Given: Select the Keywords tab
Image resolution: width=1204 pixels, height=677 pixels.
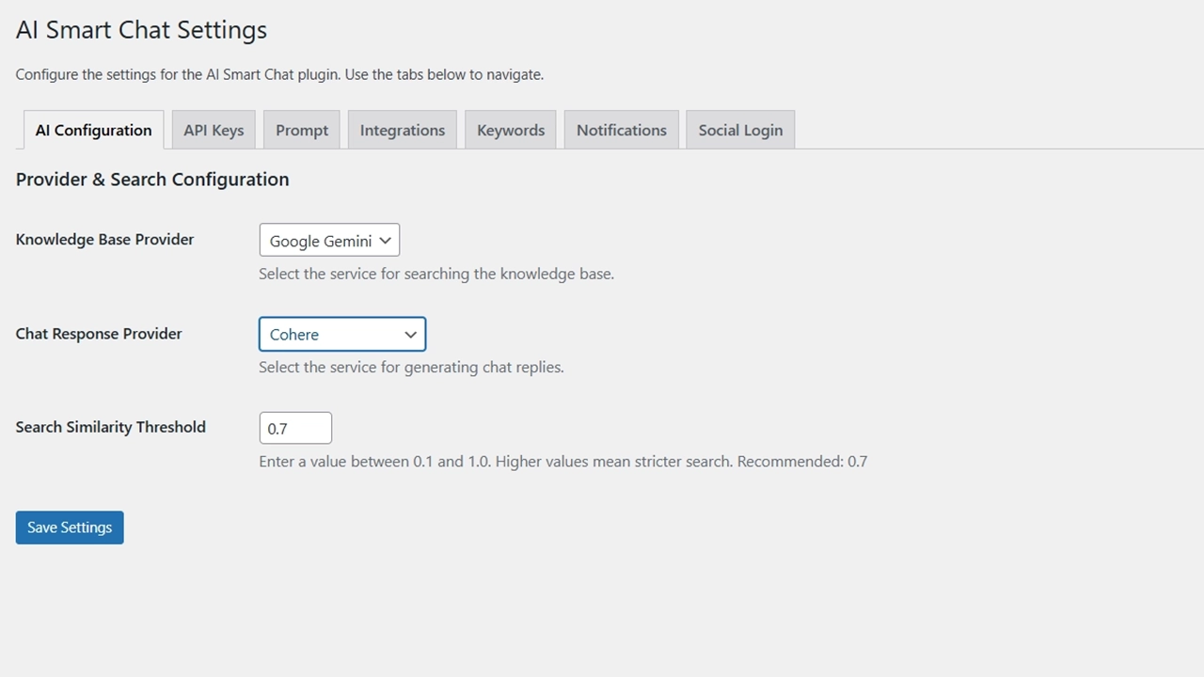Looking at the screenshot, I should point(511,130).
